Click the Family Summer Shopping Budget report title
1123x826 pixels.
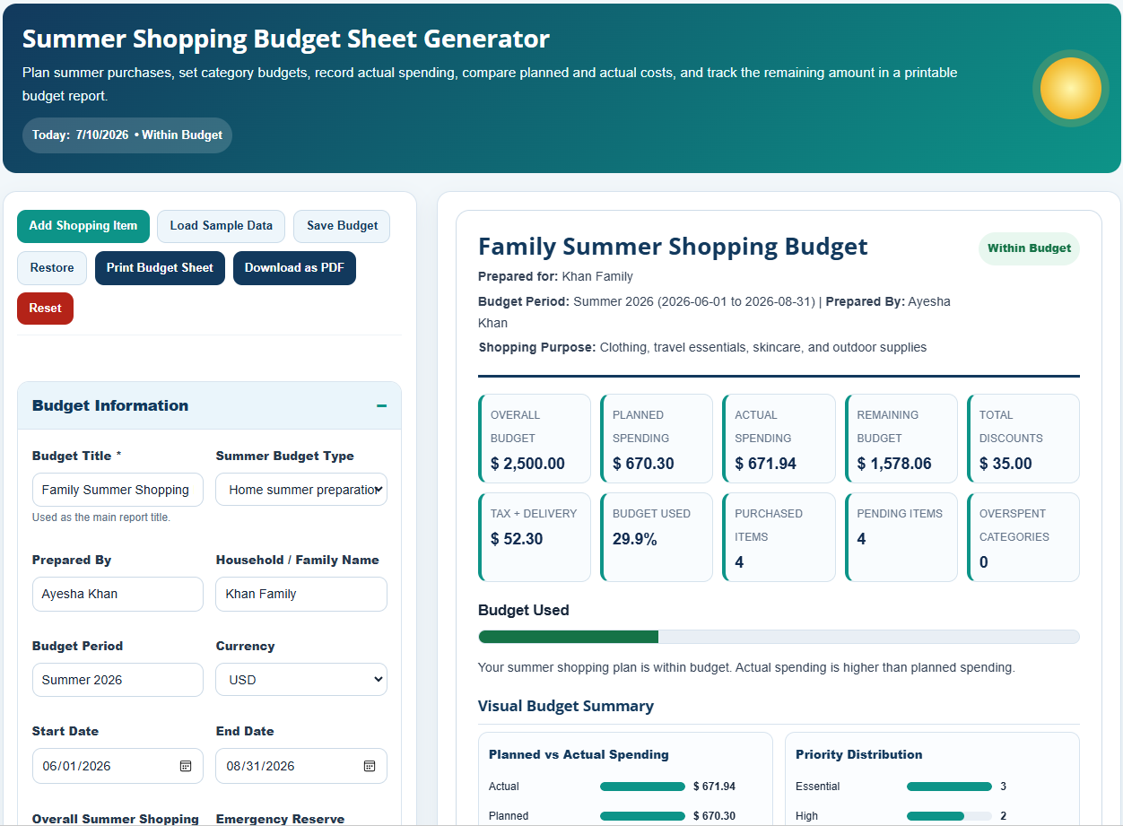click(x=673, y=247)
